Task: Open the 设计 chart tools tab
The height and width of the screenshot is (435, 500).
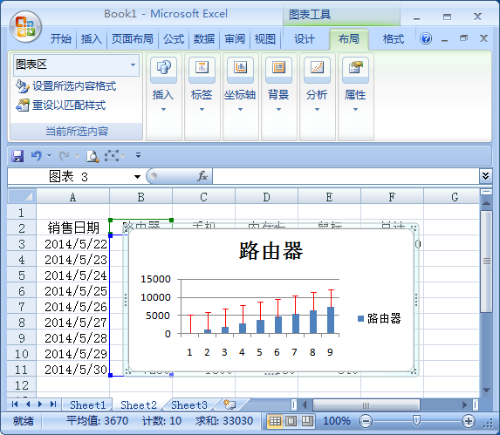Action: tap(304, 39)
